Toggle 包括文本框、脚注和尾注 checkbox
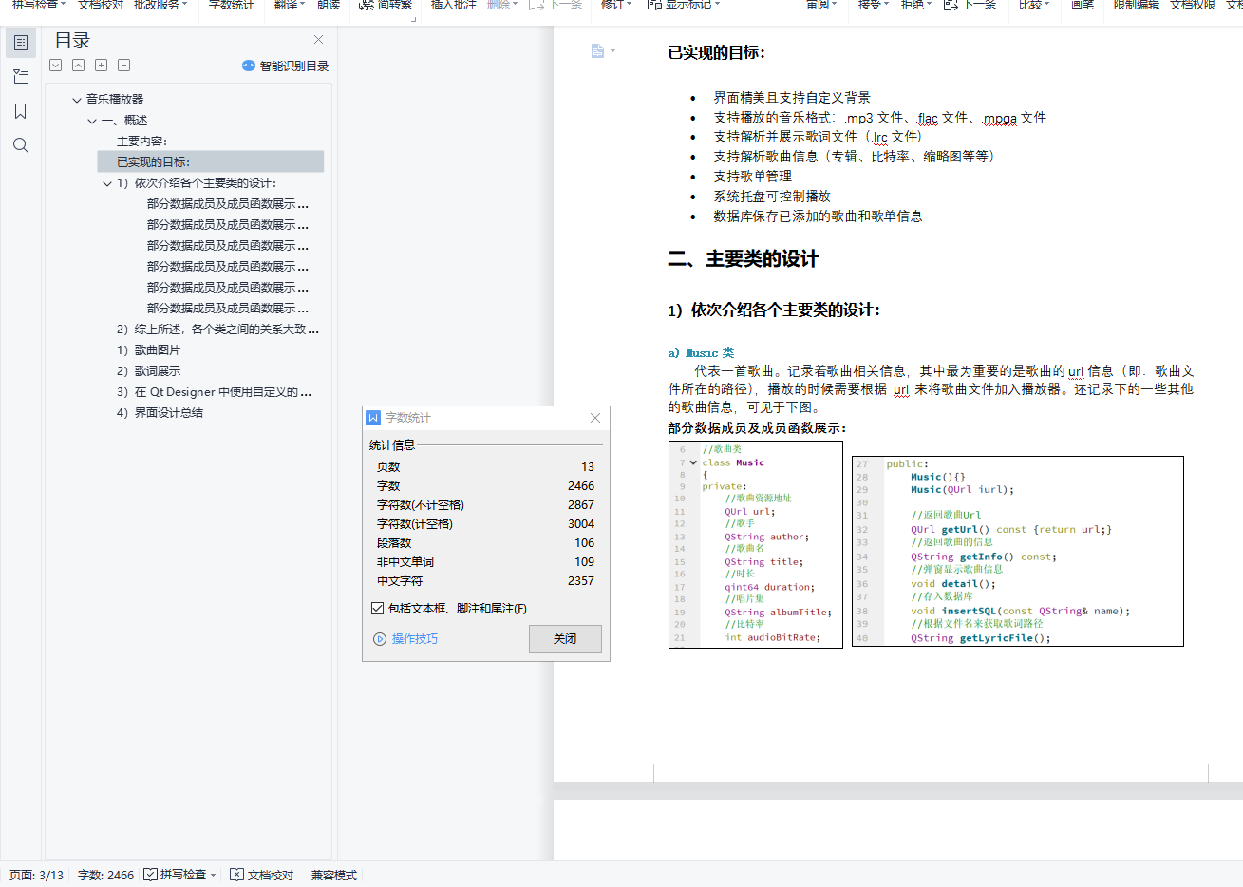This screenshot has height=887, width=1243. (378, 608)
